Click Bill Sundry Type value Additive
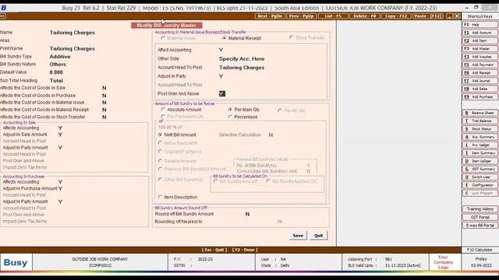The image size is (499, 280). [60, 57]
